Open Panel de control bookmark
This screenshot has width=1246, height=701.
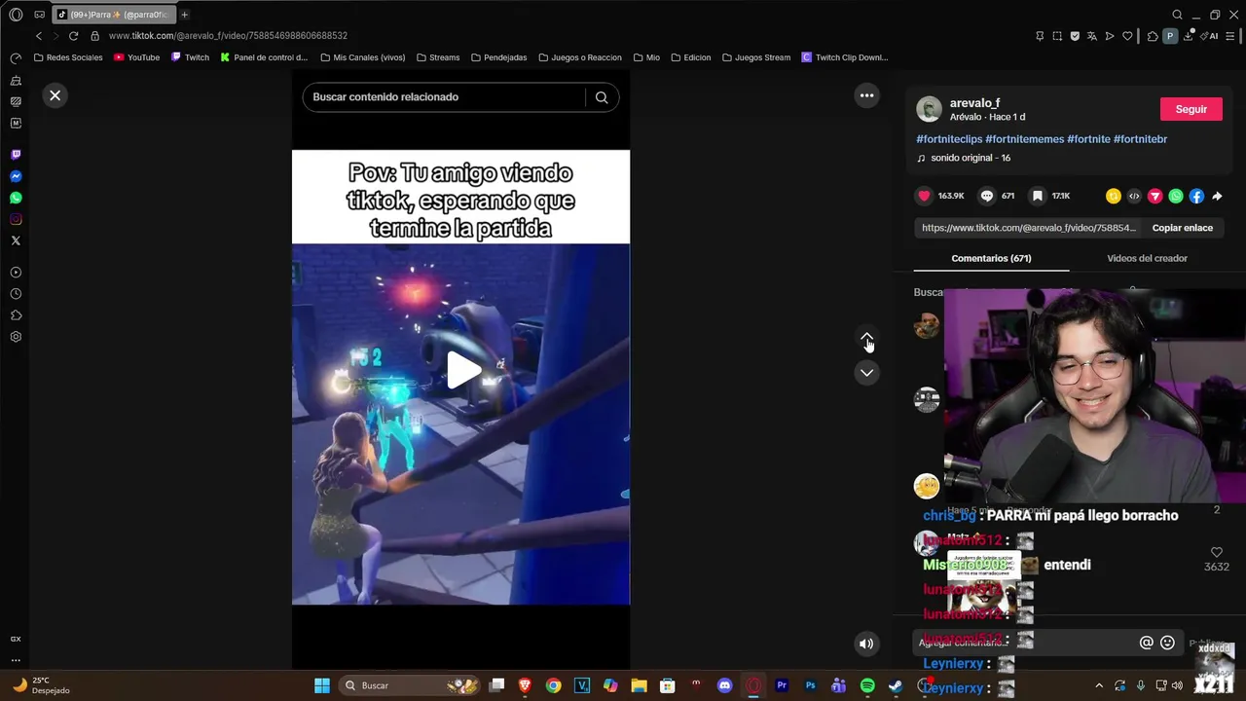coord(264,57)
